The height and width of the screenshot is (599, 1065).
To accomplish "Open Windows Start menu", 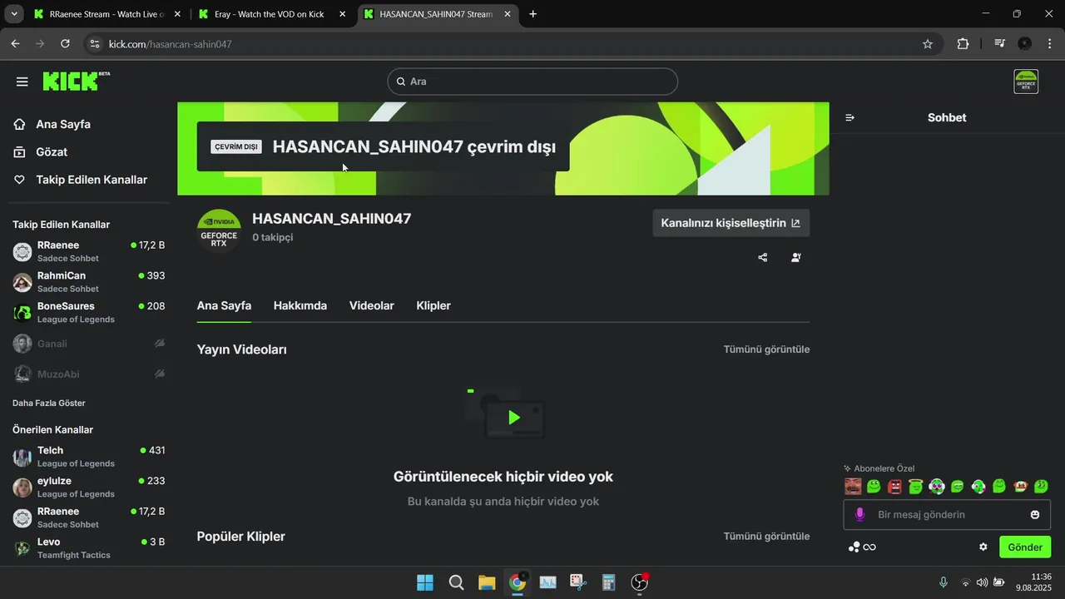I will [x=425, y=582].
